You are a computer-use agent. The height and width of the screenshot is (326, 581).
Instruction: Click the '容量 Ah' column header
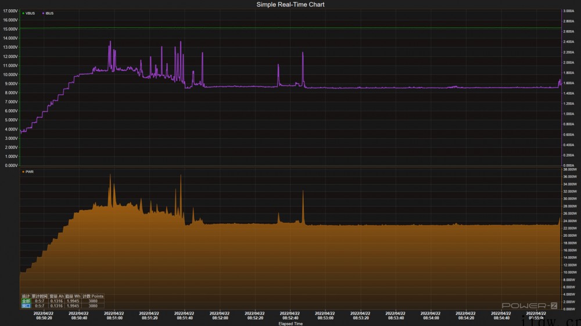pyautogui.click(x=56, y=296)
